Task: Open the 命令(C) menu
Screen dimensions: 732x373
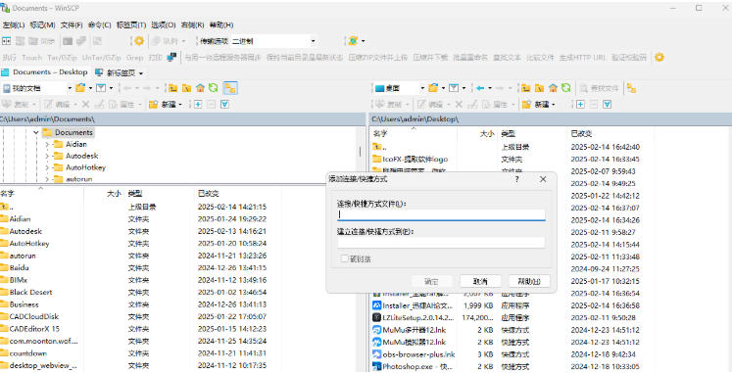Action: [99, 24]
